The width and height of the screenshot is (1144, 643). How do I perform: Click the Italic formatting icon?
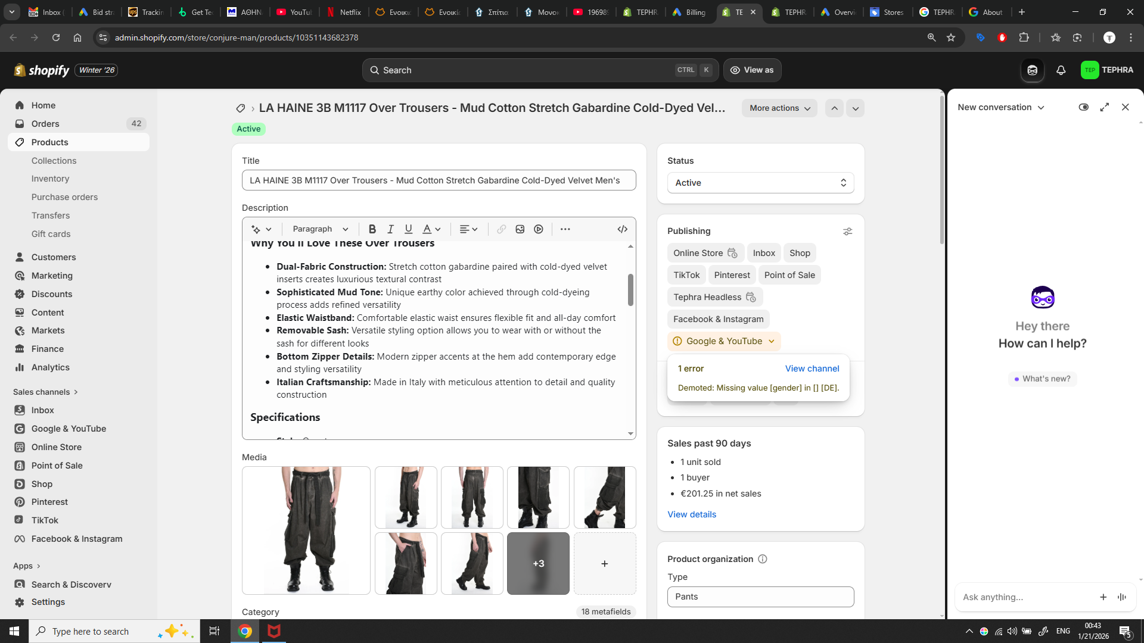point(390,229)
